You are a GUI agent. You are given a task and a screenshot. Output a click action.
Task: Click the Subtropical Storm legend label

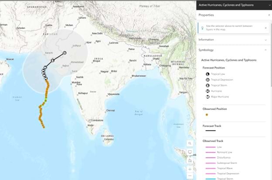[x=227, y=163]
